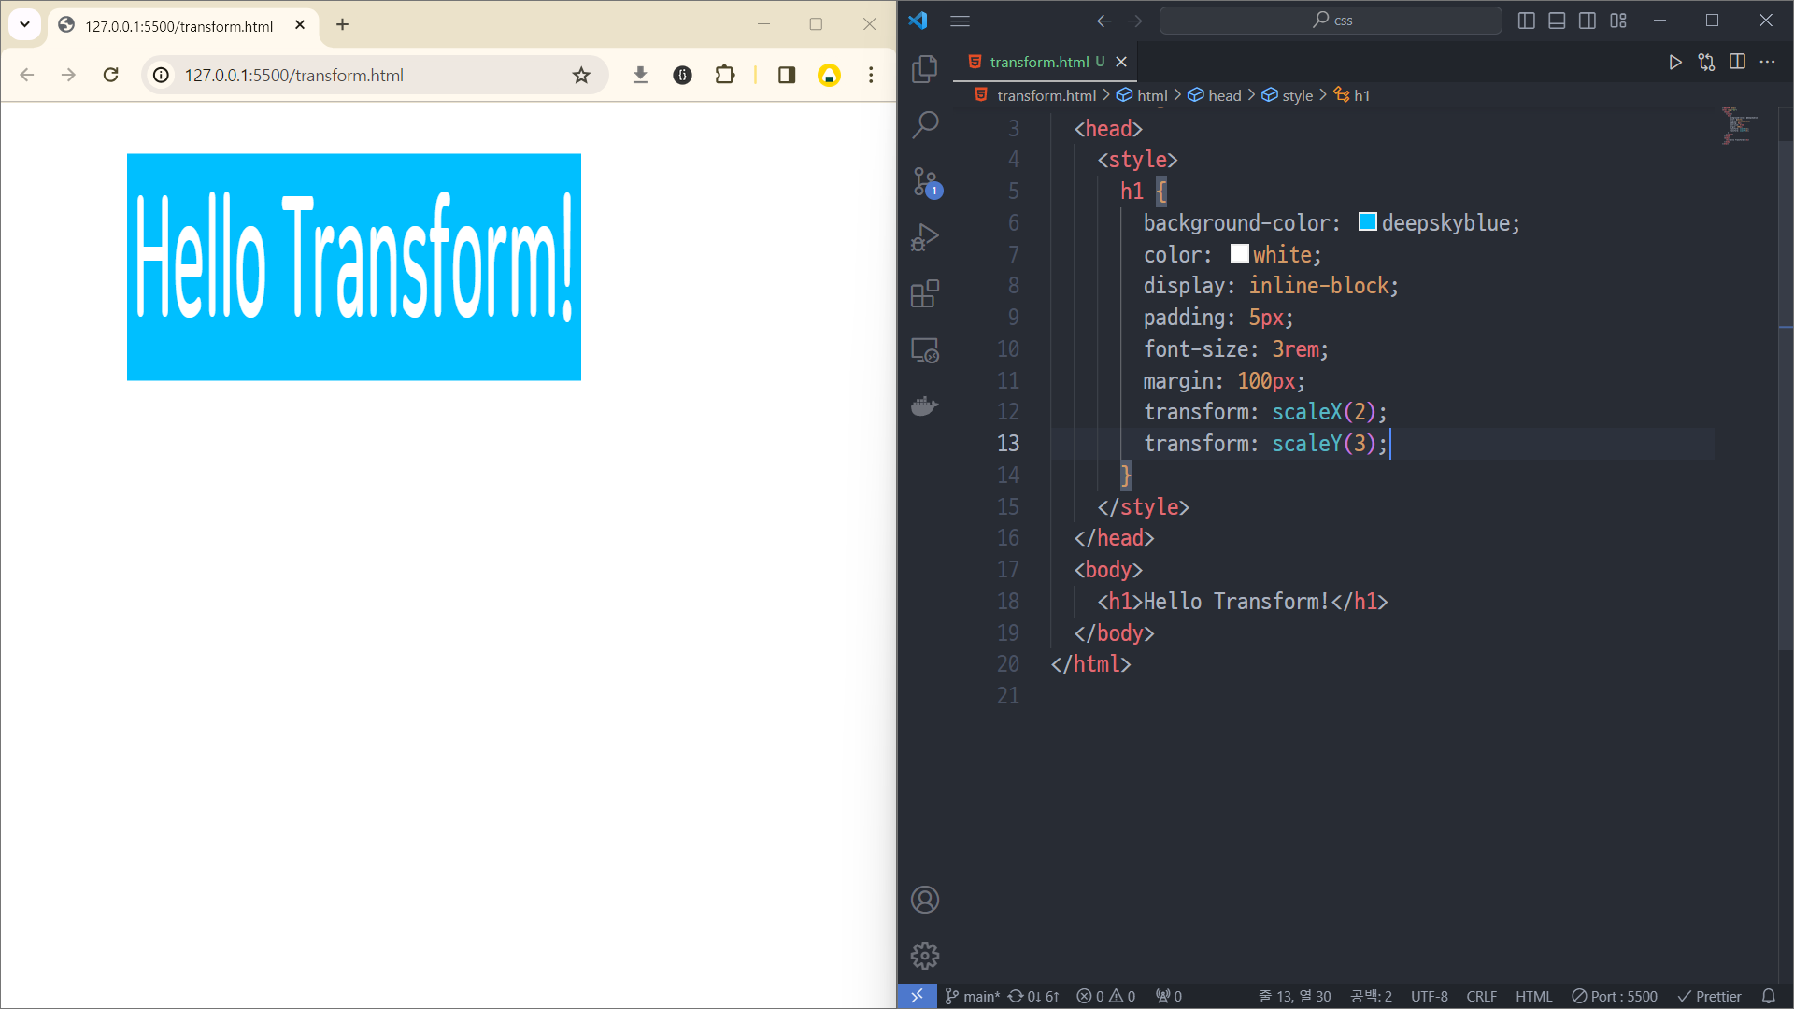Image resolution: width=1794 pixels, height=1009 pixels.
Task: Open the Explorer view in activity bar
Action: [x=924, y=68]
